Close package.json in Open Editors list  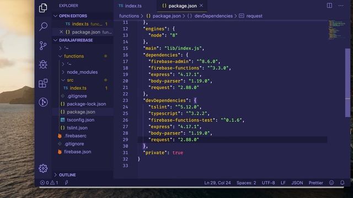tap(61, 32)
